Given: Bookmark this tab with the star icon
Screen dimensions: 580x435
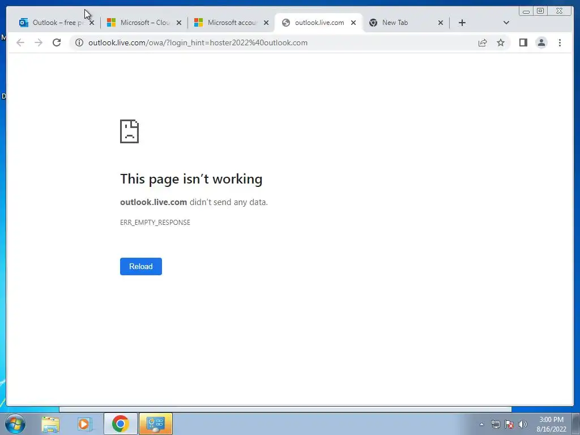Looking at the screenshot, I should pyautogui.click(x=501, y=42).
